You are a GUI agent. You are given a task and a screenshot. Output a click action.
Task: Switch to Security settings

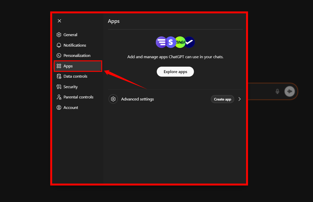[x=70, y=87]
